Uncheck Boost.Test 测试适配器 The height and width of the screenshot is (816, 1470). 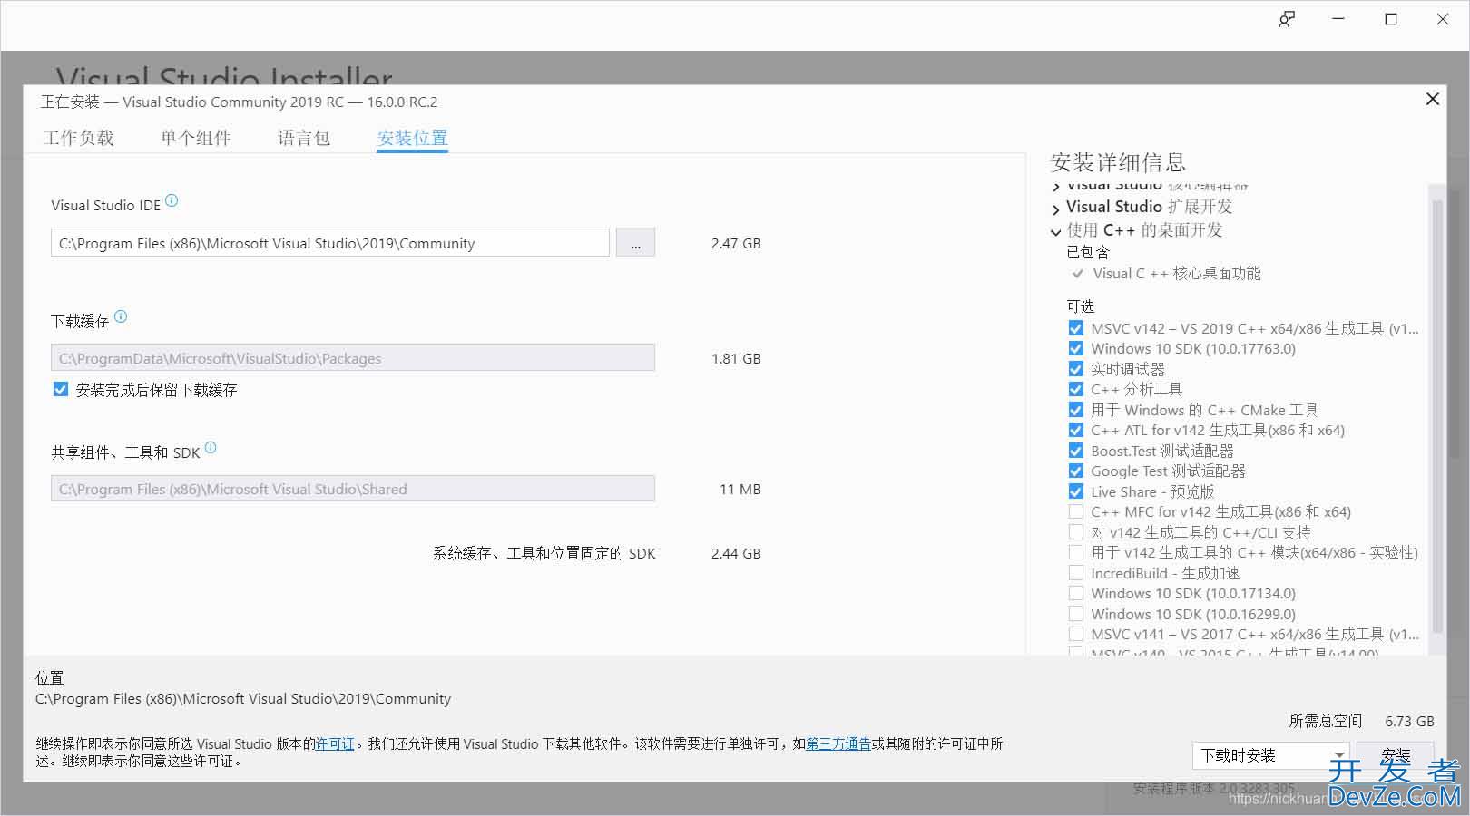click(x=1076, y=451)
